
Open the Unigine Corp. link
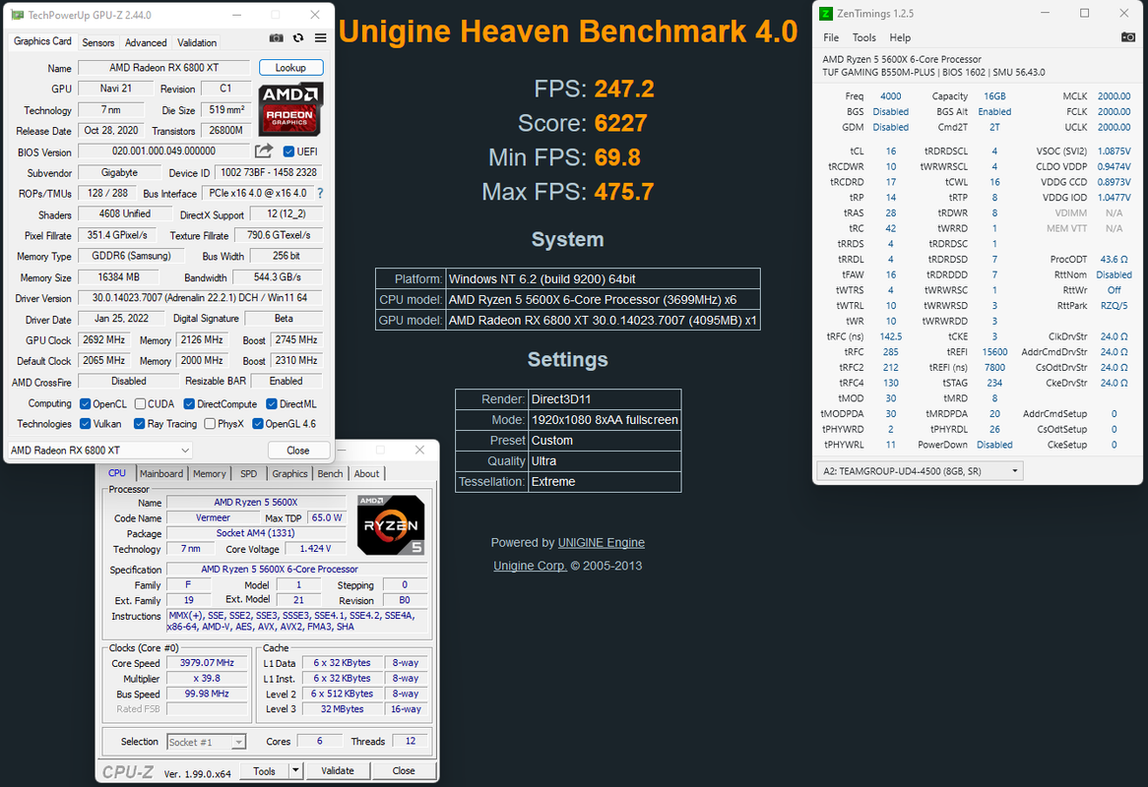pos(530,566)
